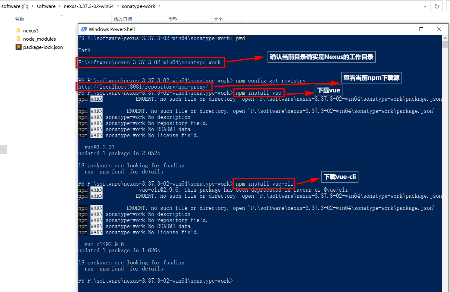Viewport: 450px width, 292px height.
Task: Go to software (F:) breadcrumb
Action: (x=15, y=6)
